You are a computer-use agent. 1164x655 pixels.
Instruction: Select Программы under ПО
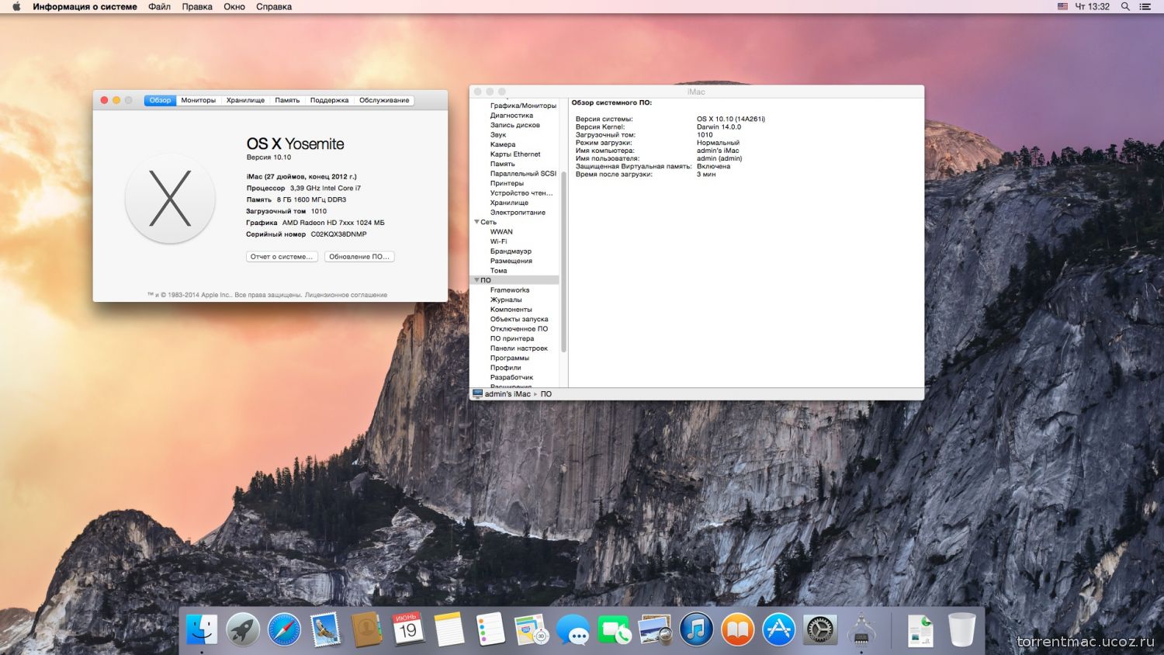(x=510, y=358)
